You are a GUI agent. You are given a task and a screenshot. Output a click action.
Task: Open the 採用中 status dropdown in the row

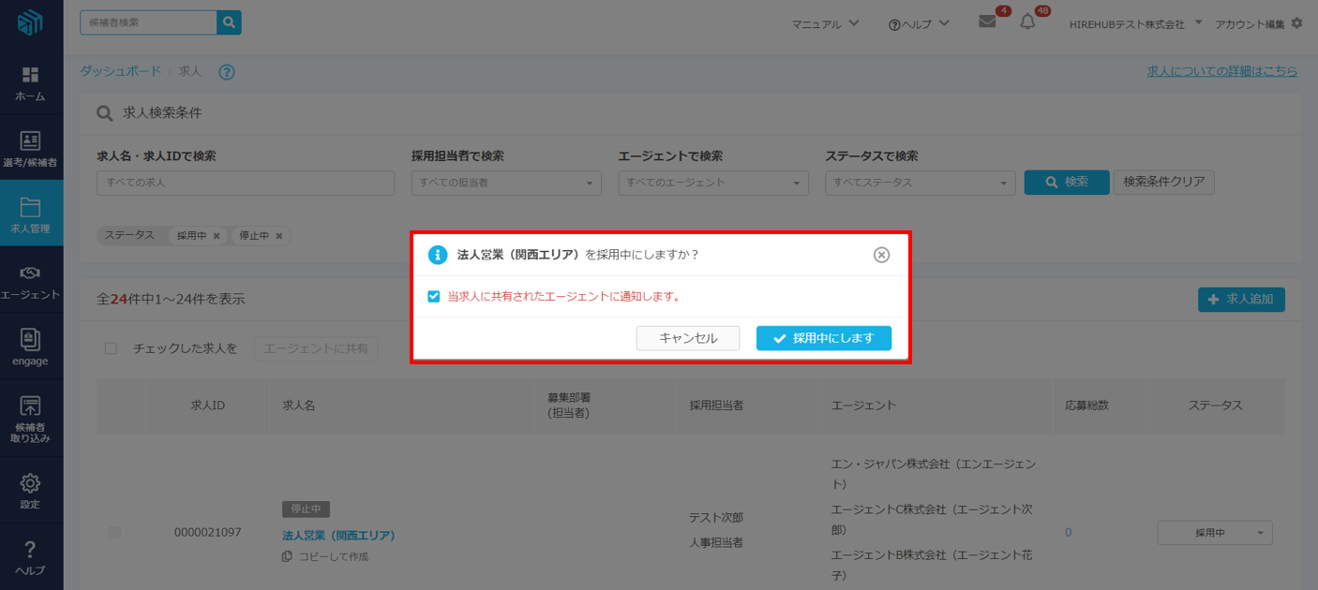coord(1215,533)
